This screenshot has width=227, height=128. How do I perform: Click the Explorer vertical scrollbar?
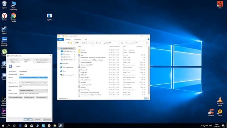149,71
